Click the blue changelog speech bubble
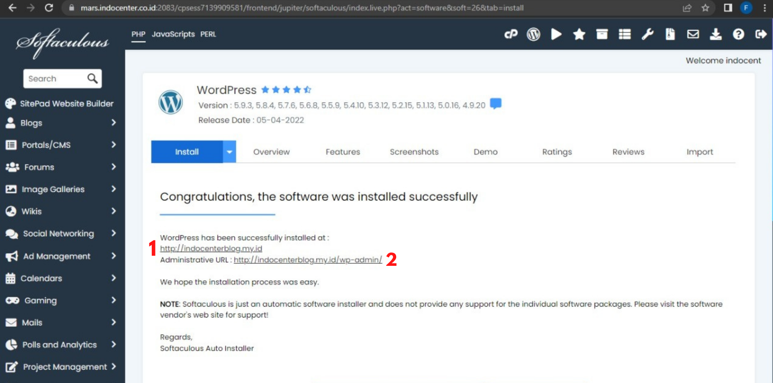Screen dimensions: 773x383 (496, 104)
